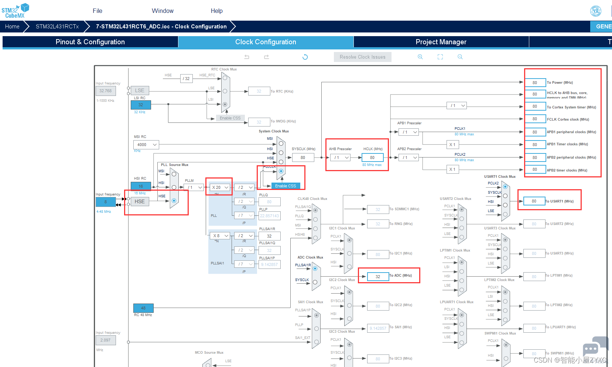Click the LSI RC 32 KHz block

click(141, 105)
